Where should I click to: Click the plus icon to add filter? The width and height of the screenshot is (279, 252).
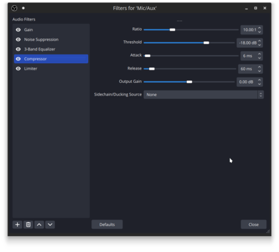click(x=17, y=225)
